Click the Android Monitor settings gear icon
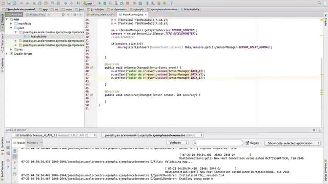This screenshot has width=328, height=184. coord(314,130)
